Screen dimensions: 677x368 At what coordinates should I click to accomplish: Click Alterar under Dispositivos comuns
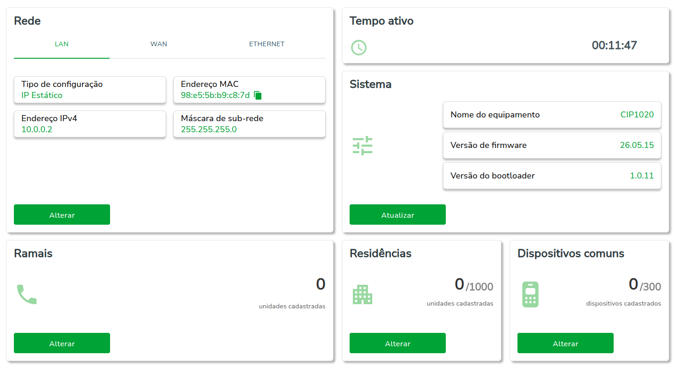coord(566,343)
